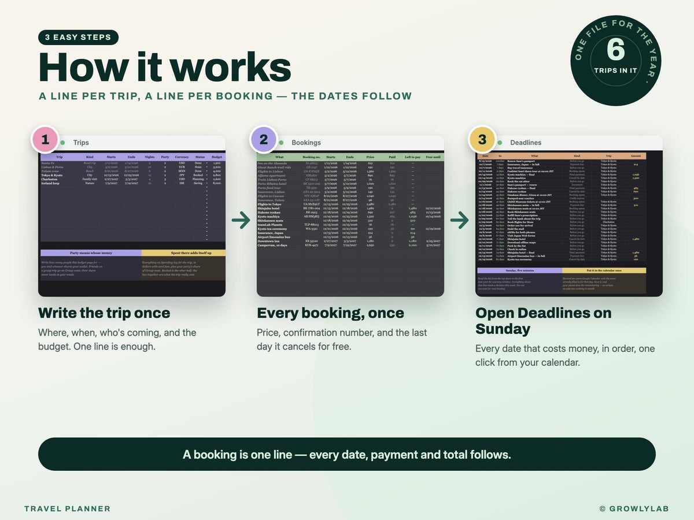Click the 'Booking no.' header in Bookings
Screen dimensions: 694x520
coord(311,157)
